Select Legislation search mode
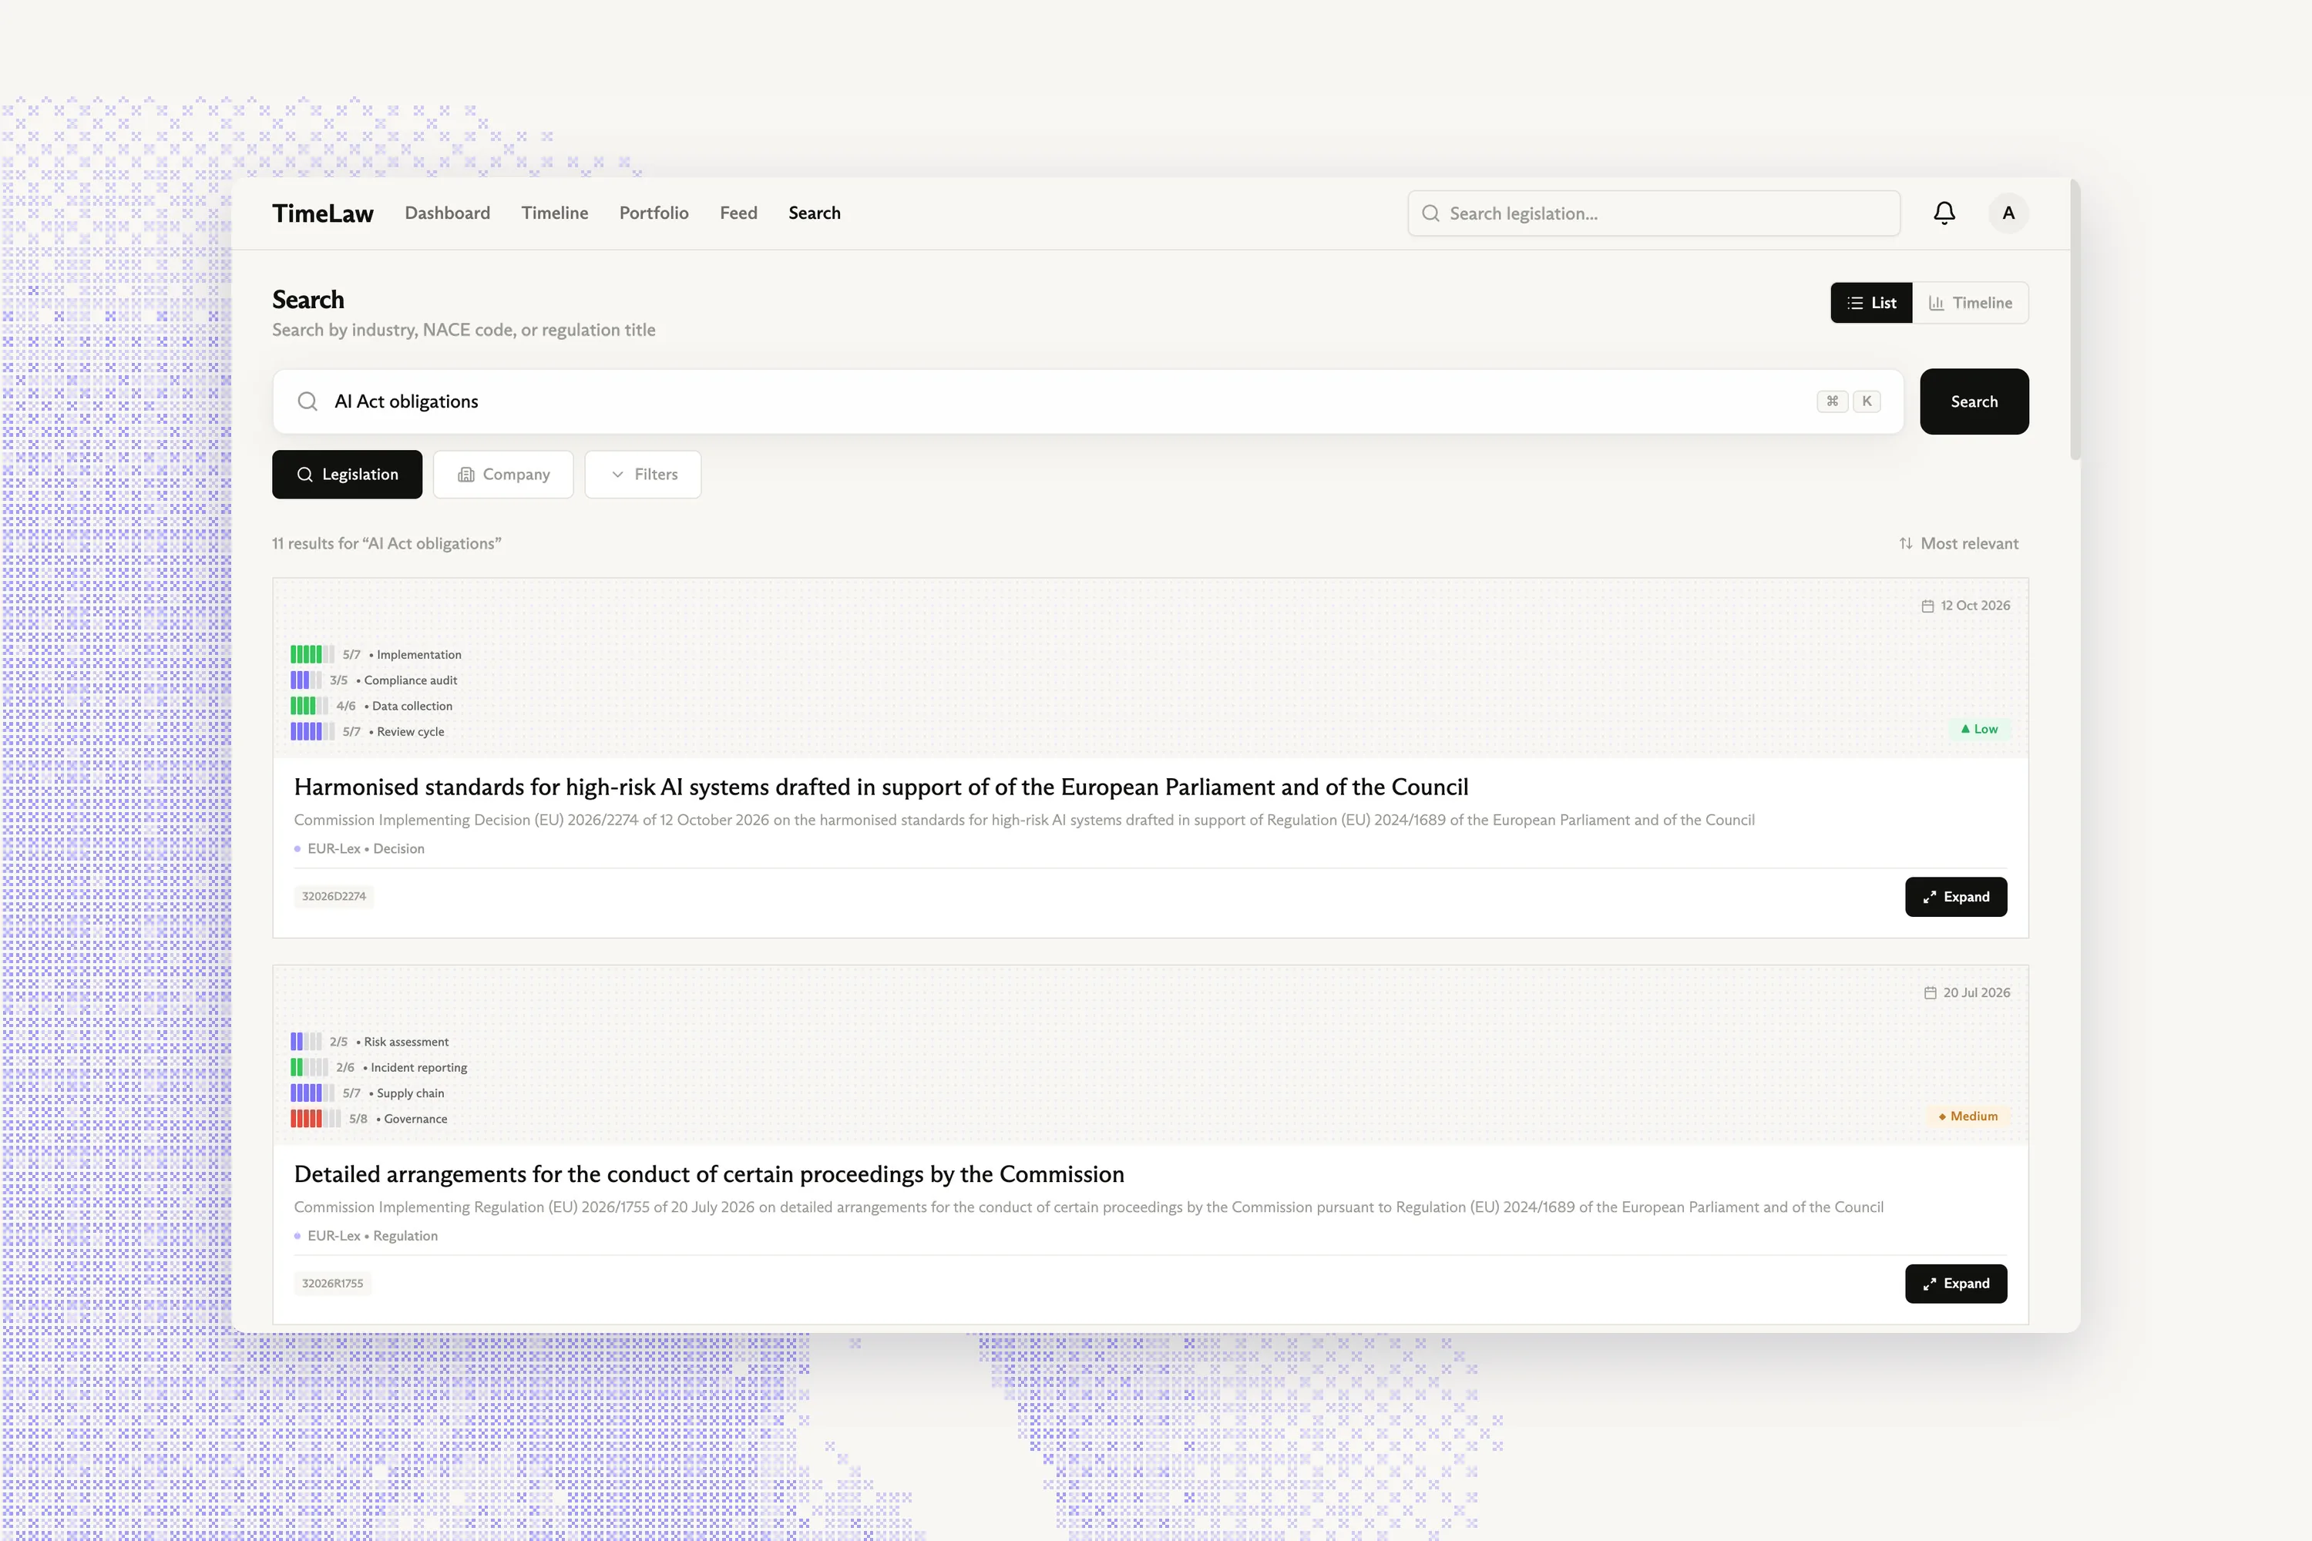Viewport: 2312px width, 1541px height. (x=347, y=475)
